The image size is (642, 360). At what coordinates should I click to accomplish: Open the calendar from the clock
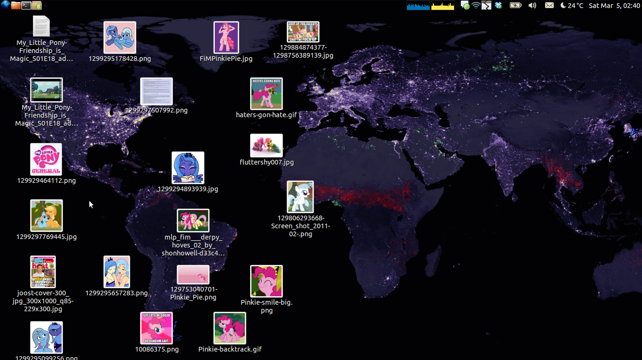(x=614, y=5)
